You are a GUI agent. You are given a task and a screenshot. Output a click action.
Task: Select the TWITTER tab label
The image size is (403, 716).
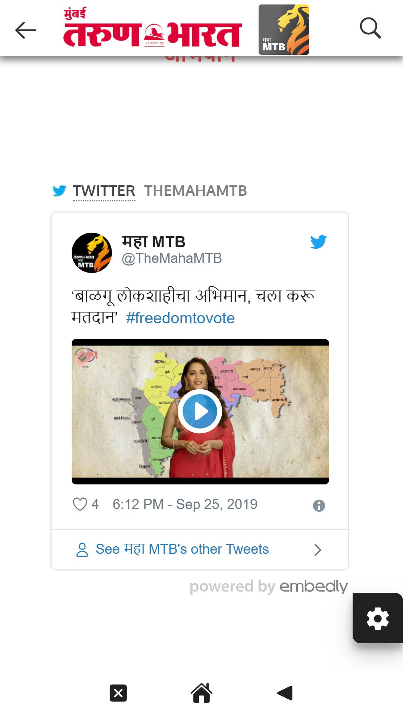pyautogui.click(x=104, y=191)
